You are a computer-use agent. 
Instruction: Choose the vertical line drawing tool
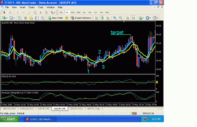[18, 12]
